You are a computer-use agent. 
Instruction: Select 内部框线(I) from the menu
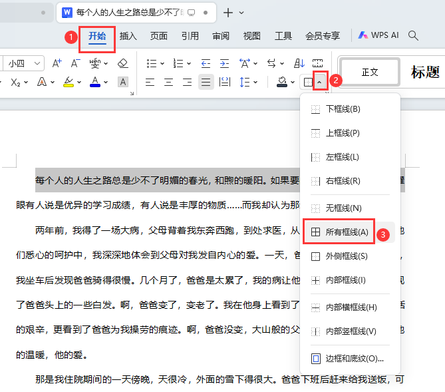pos(350,280)
